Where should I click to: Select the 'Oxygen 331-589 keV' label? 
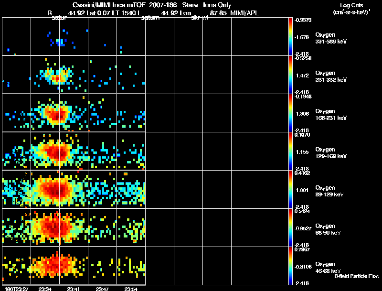pos(331,38)
